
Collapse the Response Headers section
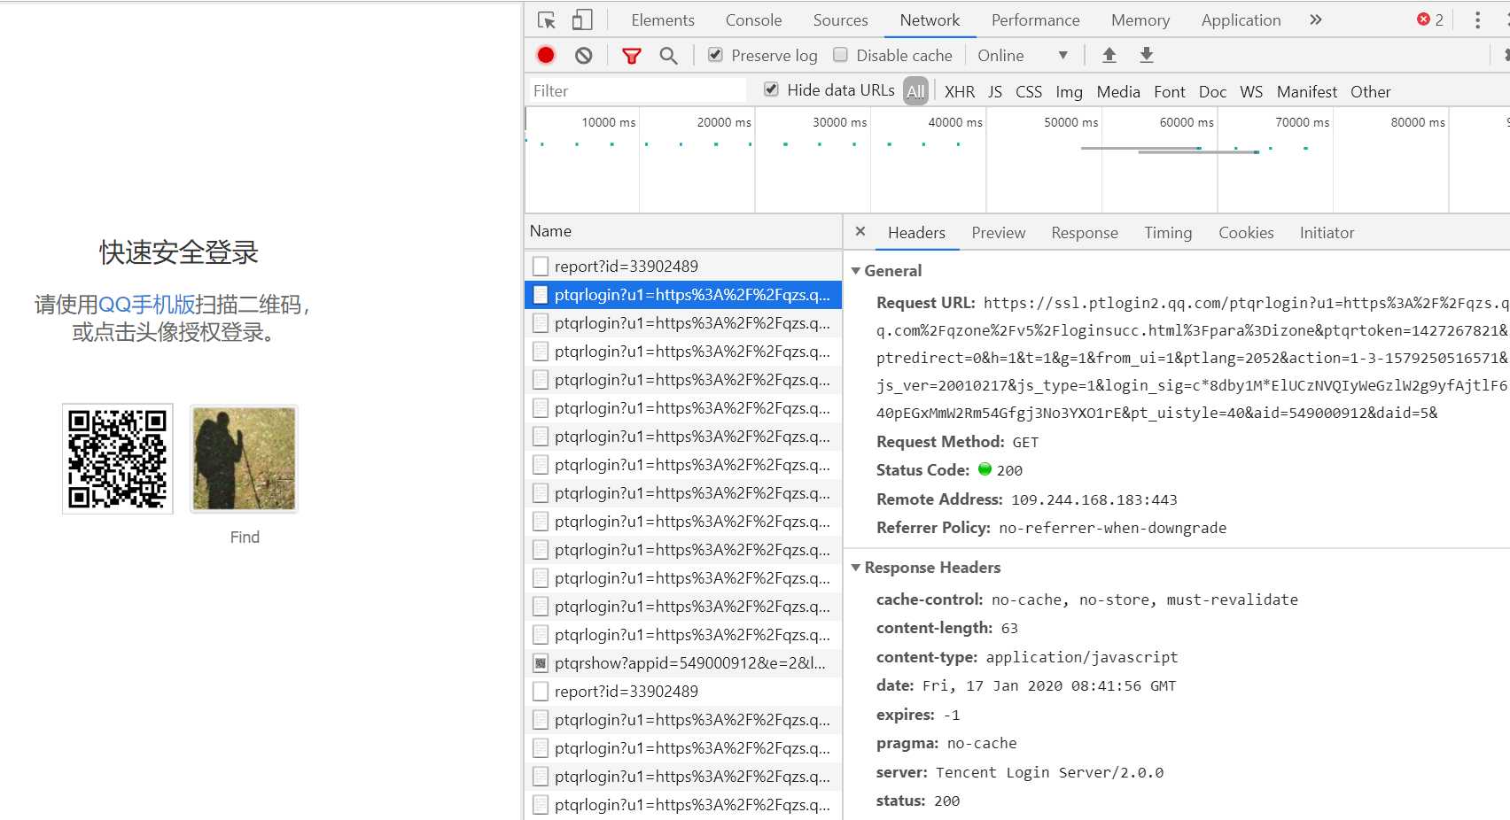tap(856, 568)
